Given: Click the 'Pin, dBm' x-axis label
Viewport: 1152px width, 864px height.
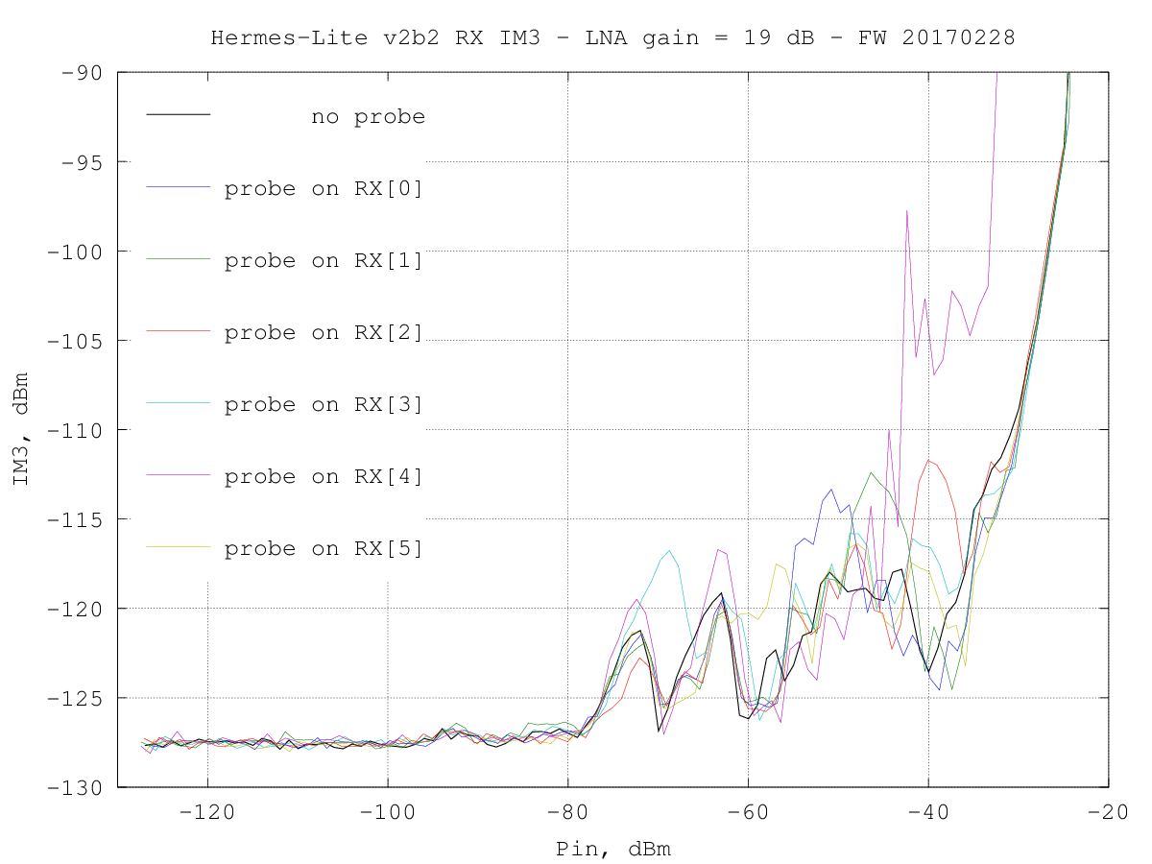Looking at the screenshot, I should click(x=612, y=849).
